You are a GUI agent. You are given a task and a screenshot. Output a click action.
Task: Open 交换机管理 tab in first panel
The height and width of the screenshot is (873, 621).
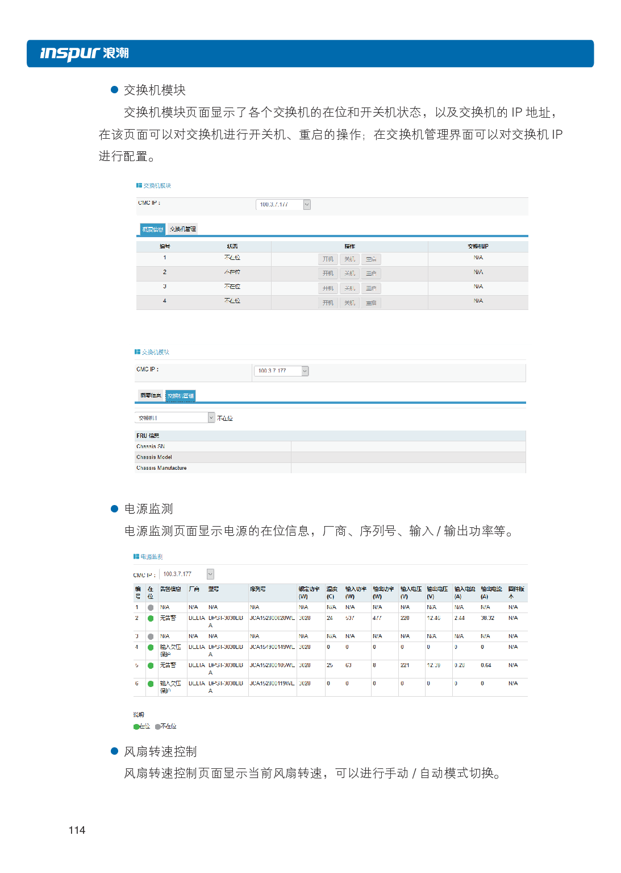coord(183,229)
